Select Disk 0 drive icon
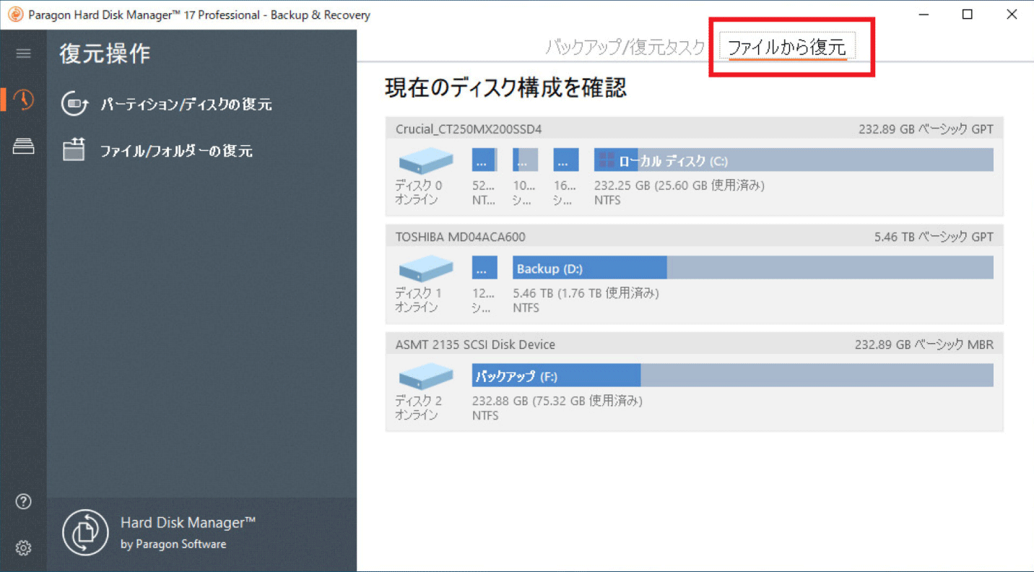The width and height of the screenshot is (1034, 572). (x=426, y=160)
